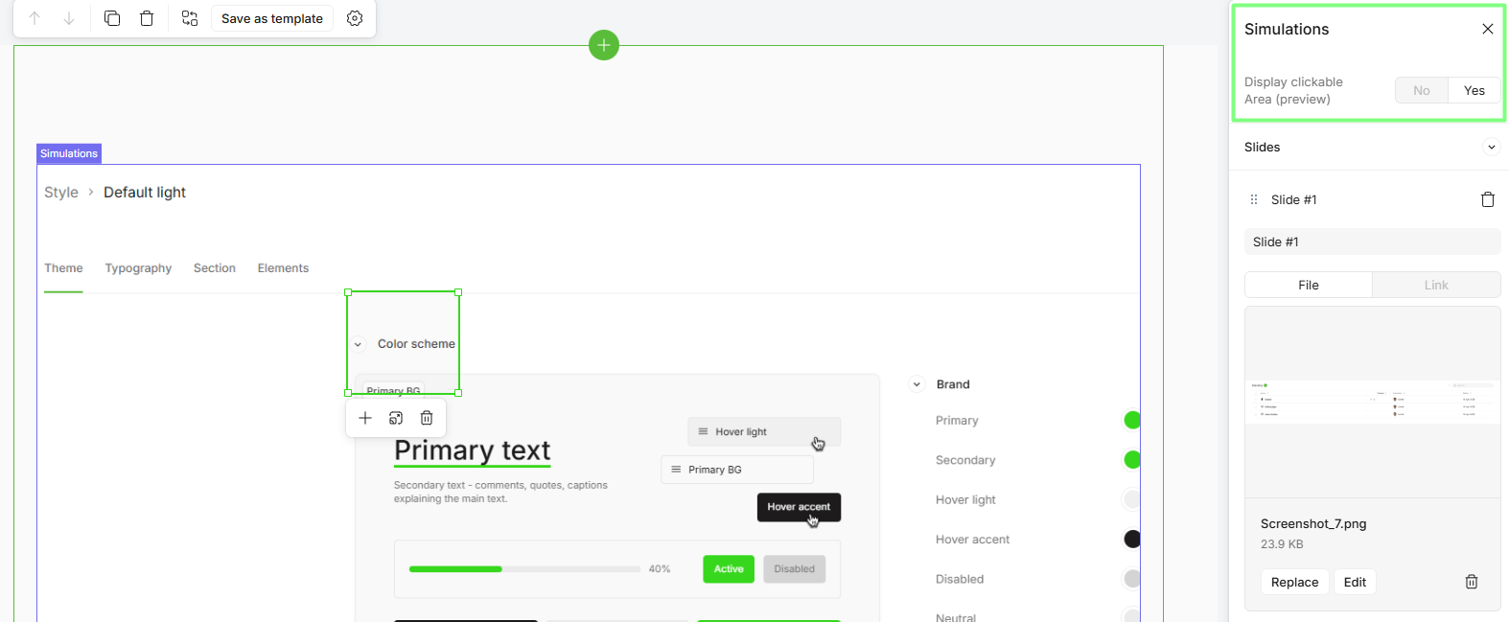The image size is (1509, 622).
Task: Collapse the Slides section chevron
Action: click(x=1491, y=148)
